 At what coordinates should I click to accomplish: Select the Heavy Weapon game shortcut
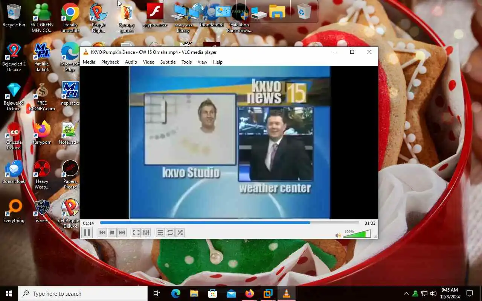[42, 175]
